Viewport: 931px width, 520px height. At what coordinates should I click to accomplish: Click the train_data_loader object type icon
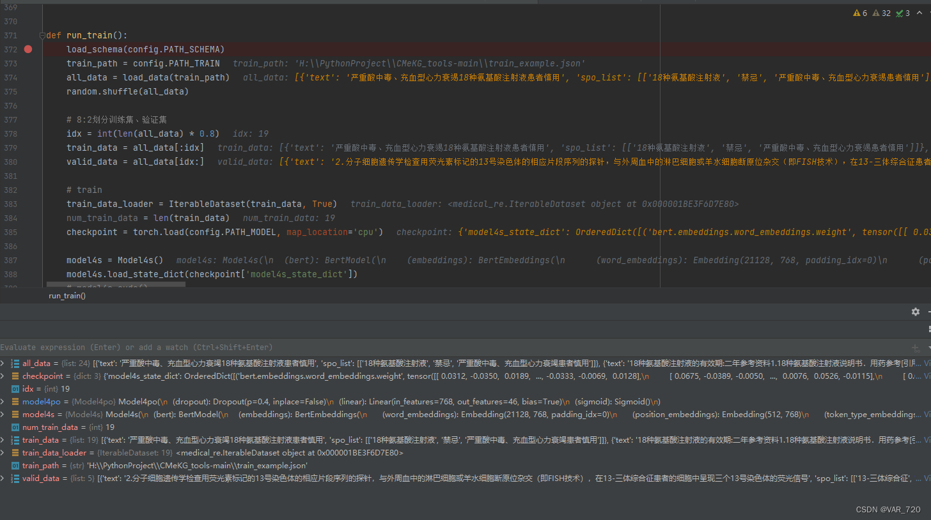[x=15, y=453]
